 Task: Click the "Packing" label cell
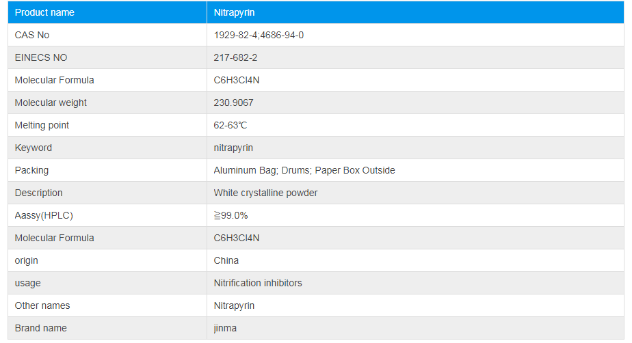(x=31, y=170)
